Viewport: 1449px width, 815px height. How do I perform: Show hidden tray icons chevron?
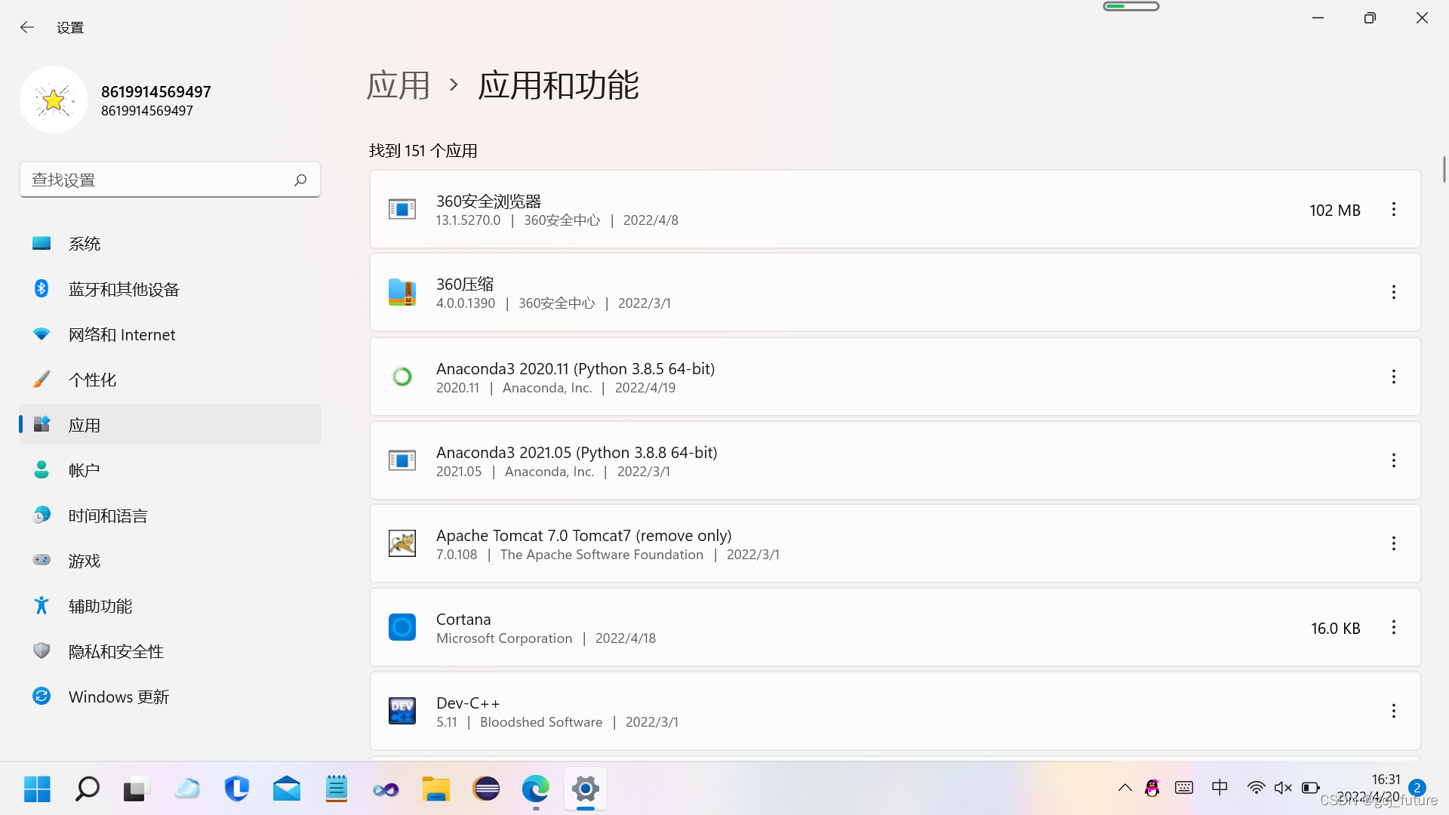(1124, 788)
